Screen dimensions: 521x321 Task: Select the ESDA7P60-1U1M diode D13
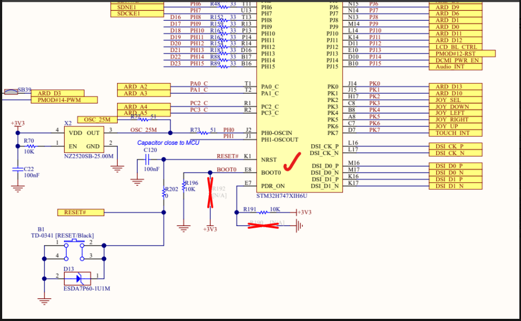(x=79, y=278)
